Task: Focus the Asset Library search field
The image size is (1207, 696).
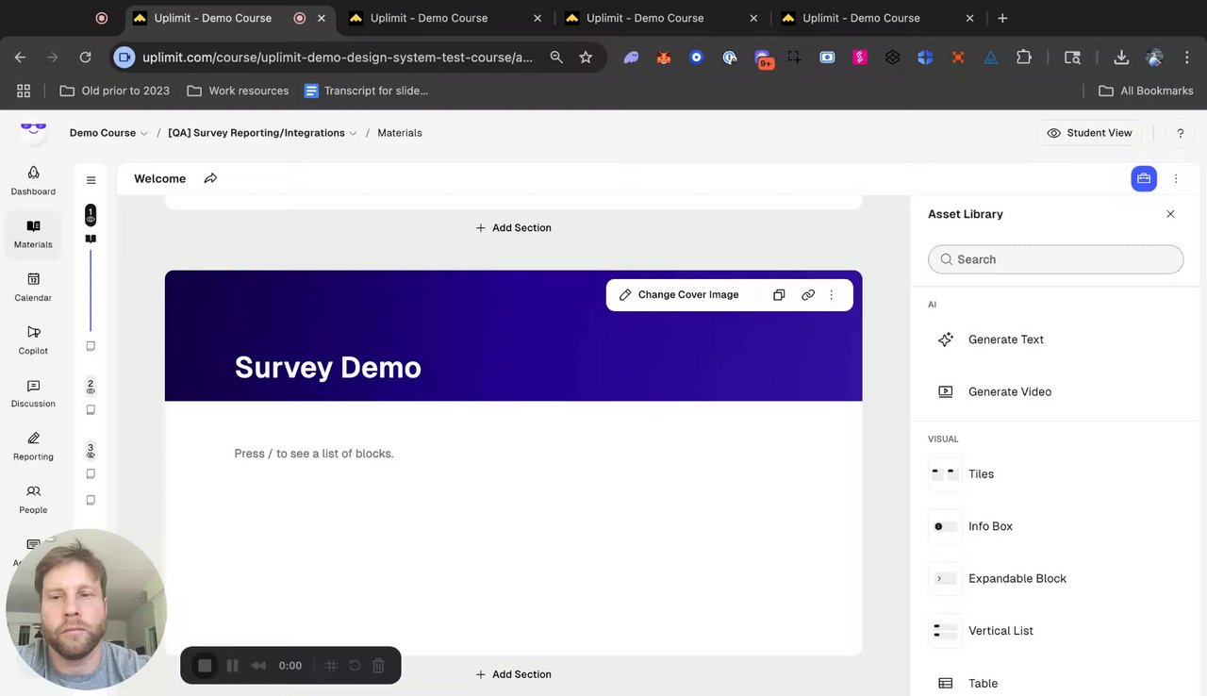Action: (1055, 259)
